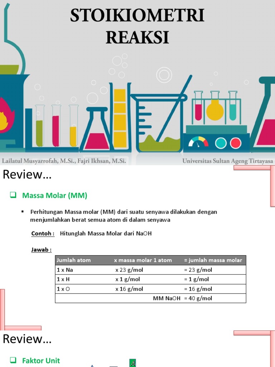Click the Massa Molar (MM) heading
Image resolution: width=275 pixels, height=367 pixels.
click(x=54, y=195)
